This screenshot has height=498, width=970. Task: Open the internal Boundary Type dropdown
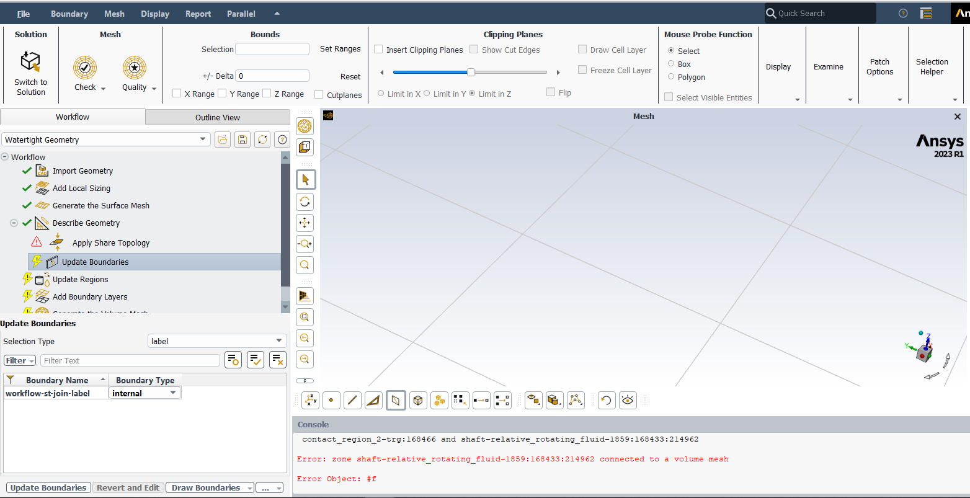tap(173, 393)
